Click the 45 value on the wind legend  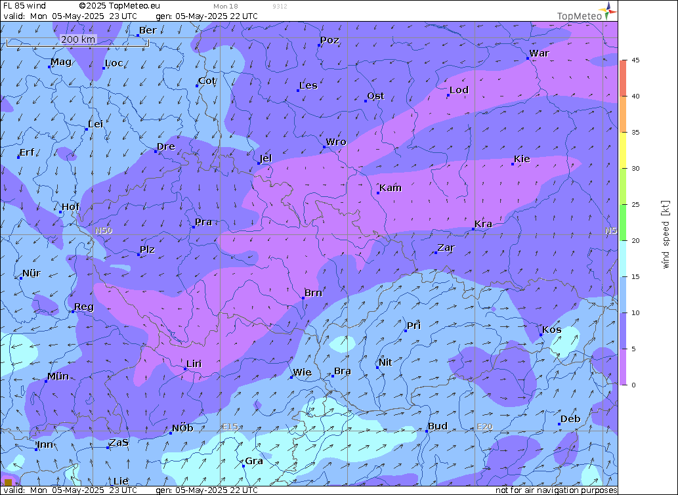coord(635,60)
